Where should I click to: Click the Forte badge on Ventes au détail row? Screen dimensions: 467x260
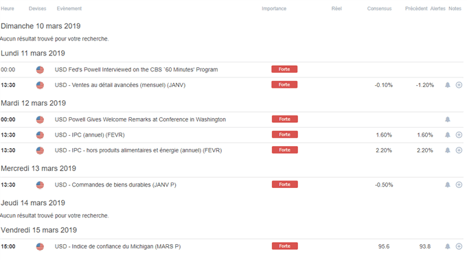coord(284,85)
